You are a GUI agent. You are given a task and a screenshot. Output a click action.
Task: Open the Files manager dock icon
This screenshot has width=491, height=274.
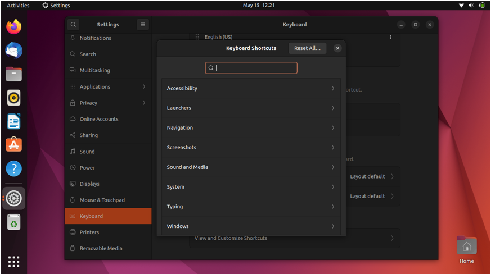click(x=13, y=74)
